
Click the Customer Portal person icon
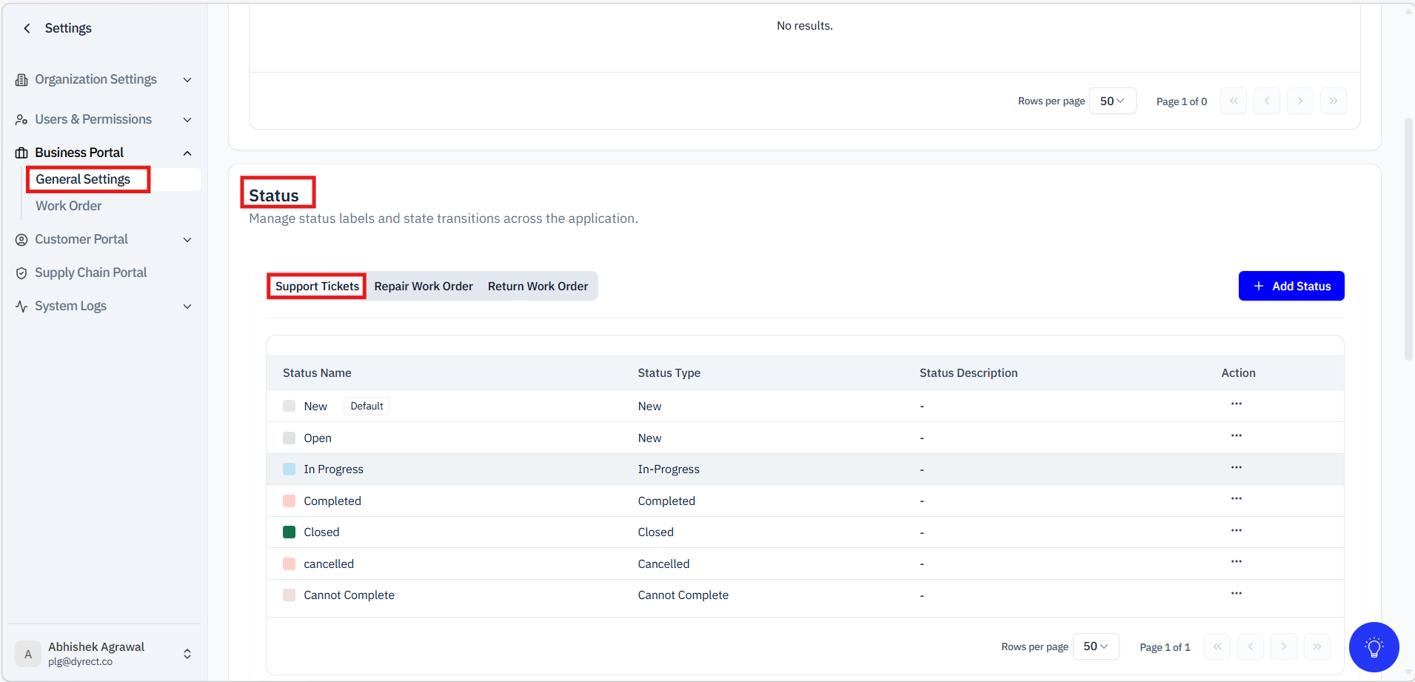(21, 240)
